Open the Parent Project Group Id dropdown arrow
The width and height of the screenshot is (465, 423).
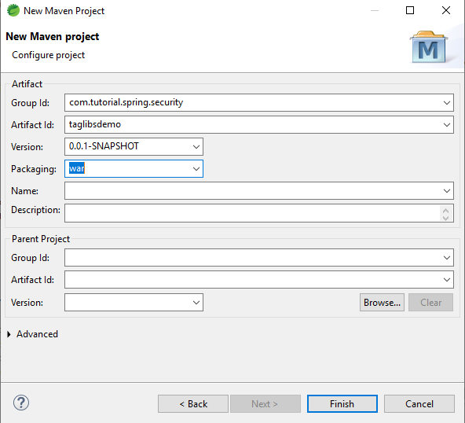(x=447, y=258)
